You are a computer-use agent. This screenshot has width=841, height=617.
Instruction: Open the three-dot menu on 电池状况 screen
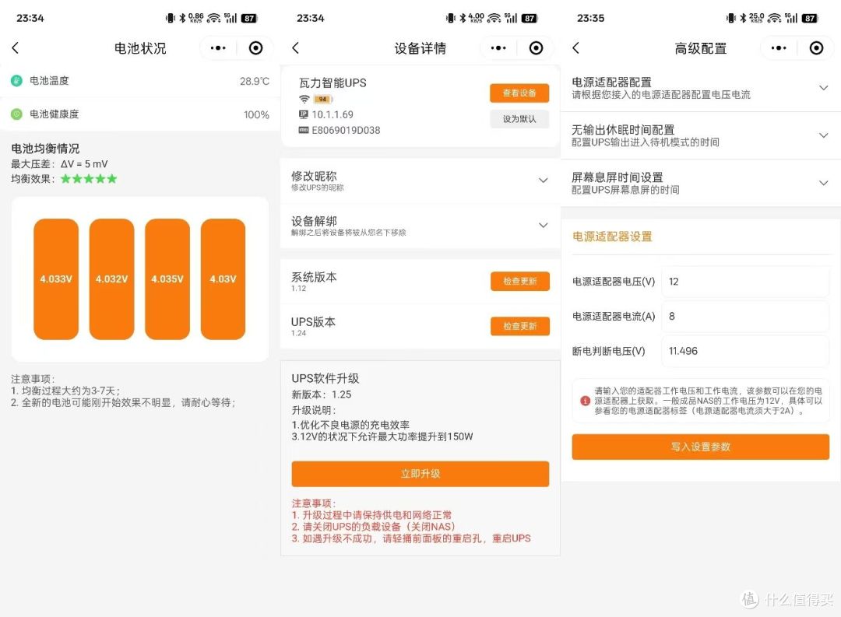click(218, 48)
